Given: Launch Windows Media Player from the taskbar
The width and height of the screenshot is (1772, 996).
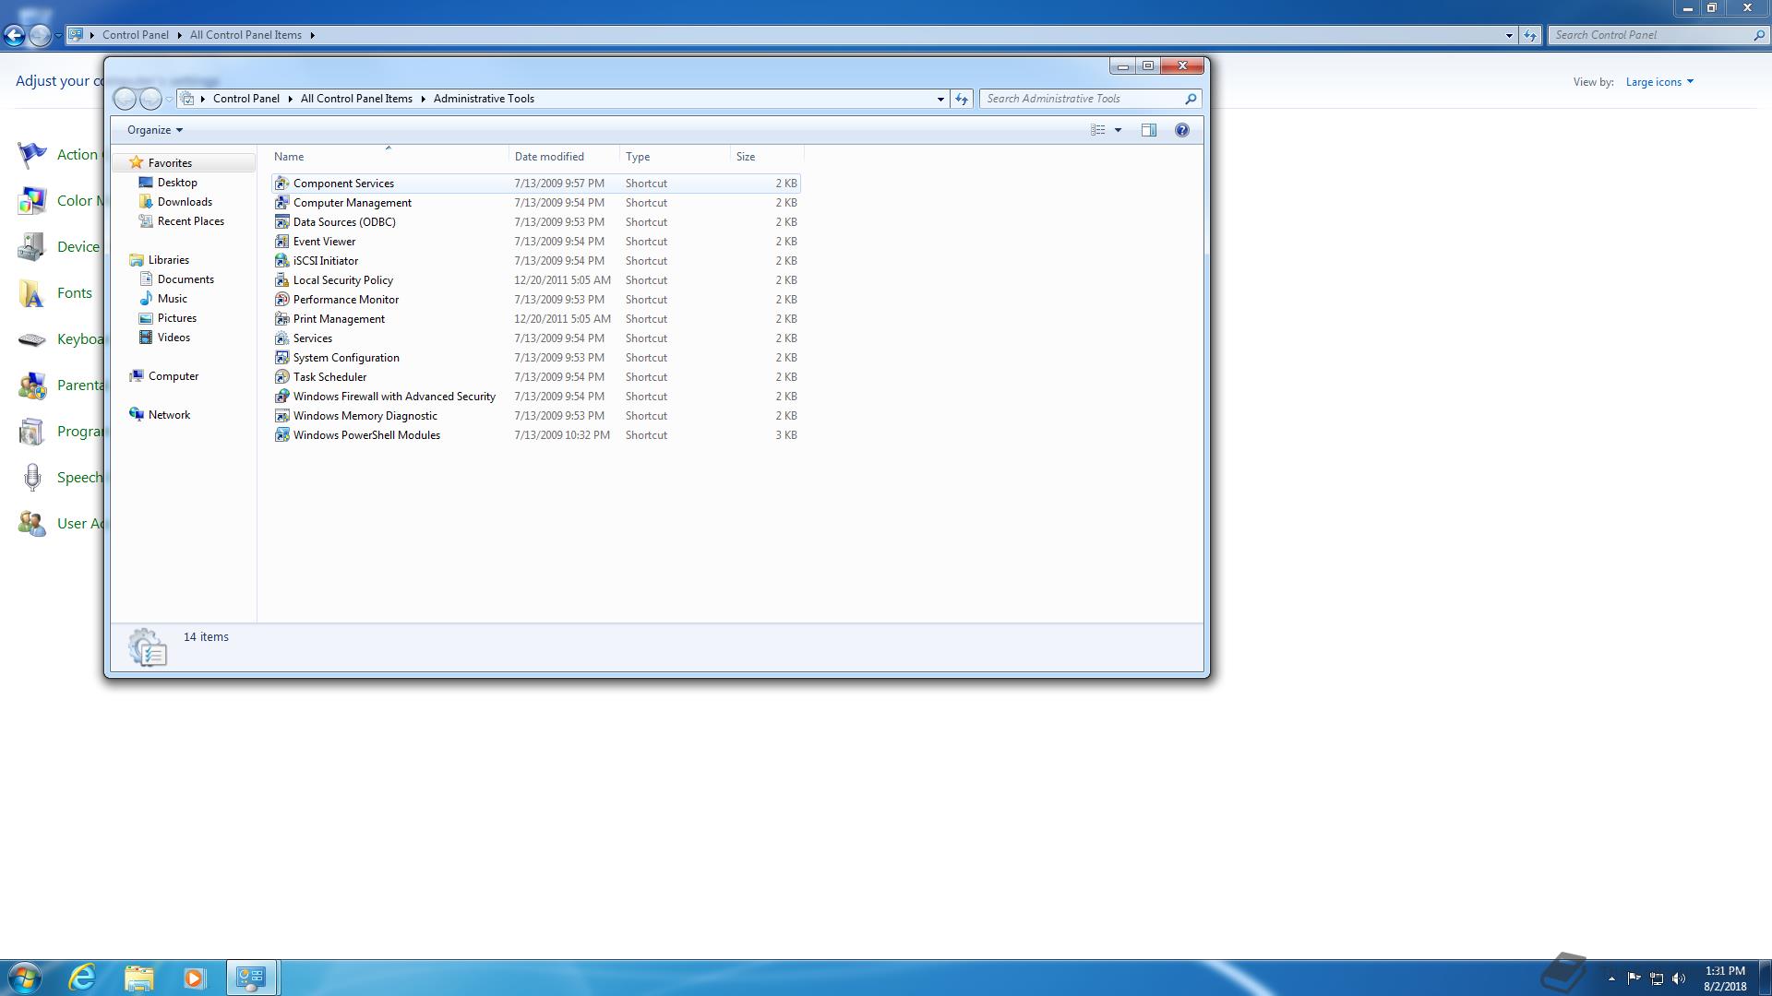Looking at the screenshot, I should point(194,978).
